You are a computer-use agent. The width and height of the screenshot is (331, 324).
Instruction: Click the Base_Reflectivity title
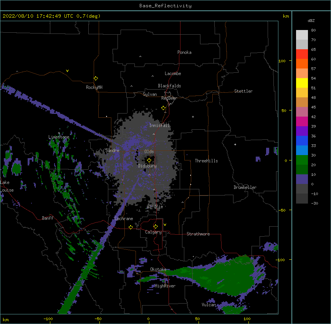pyautogui.click(x=165, y=6)
